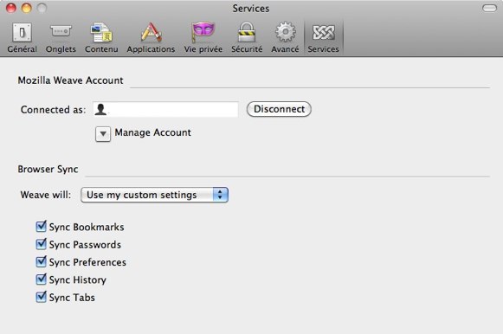This screenshot has width=503, height=334.
Task: Click the Browser Sync section heading
Action: point(48,170)
